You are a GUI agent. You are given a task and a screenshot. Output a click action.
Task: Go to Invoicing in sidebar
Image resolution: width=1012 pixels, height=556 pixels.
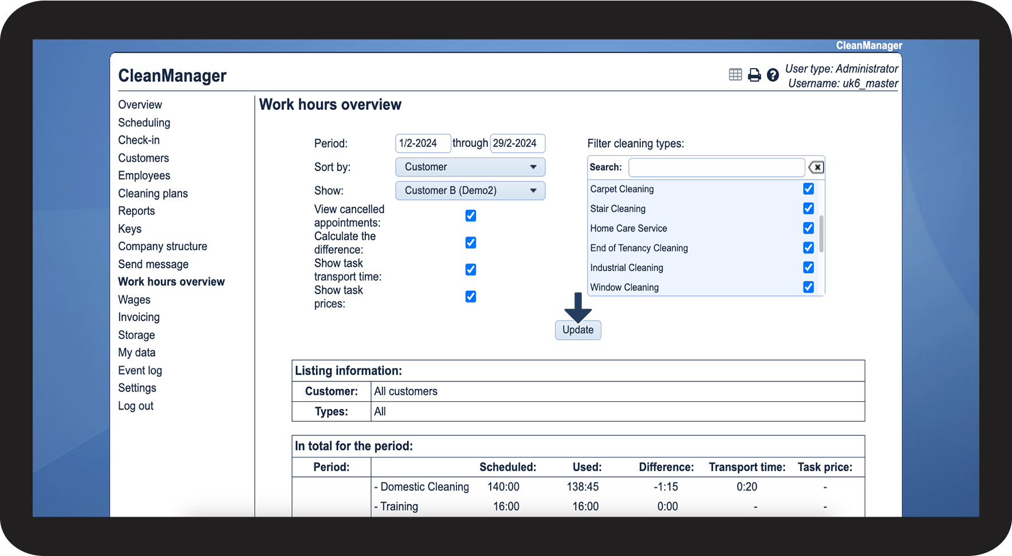click(139, 317)
